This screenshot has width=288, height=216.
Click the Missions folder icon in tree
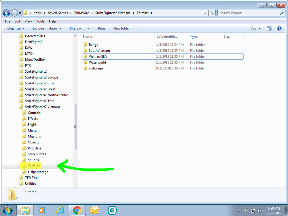24,136
